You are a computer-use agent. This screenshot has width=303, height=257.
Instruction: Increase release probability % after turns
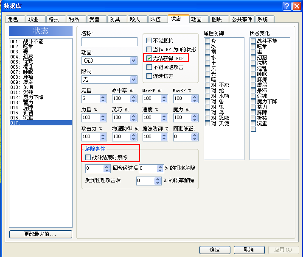coord(160,167)
